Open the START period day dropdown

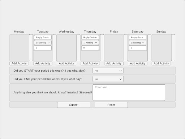coord(108,71)
